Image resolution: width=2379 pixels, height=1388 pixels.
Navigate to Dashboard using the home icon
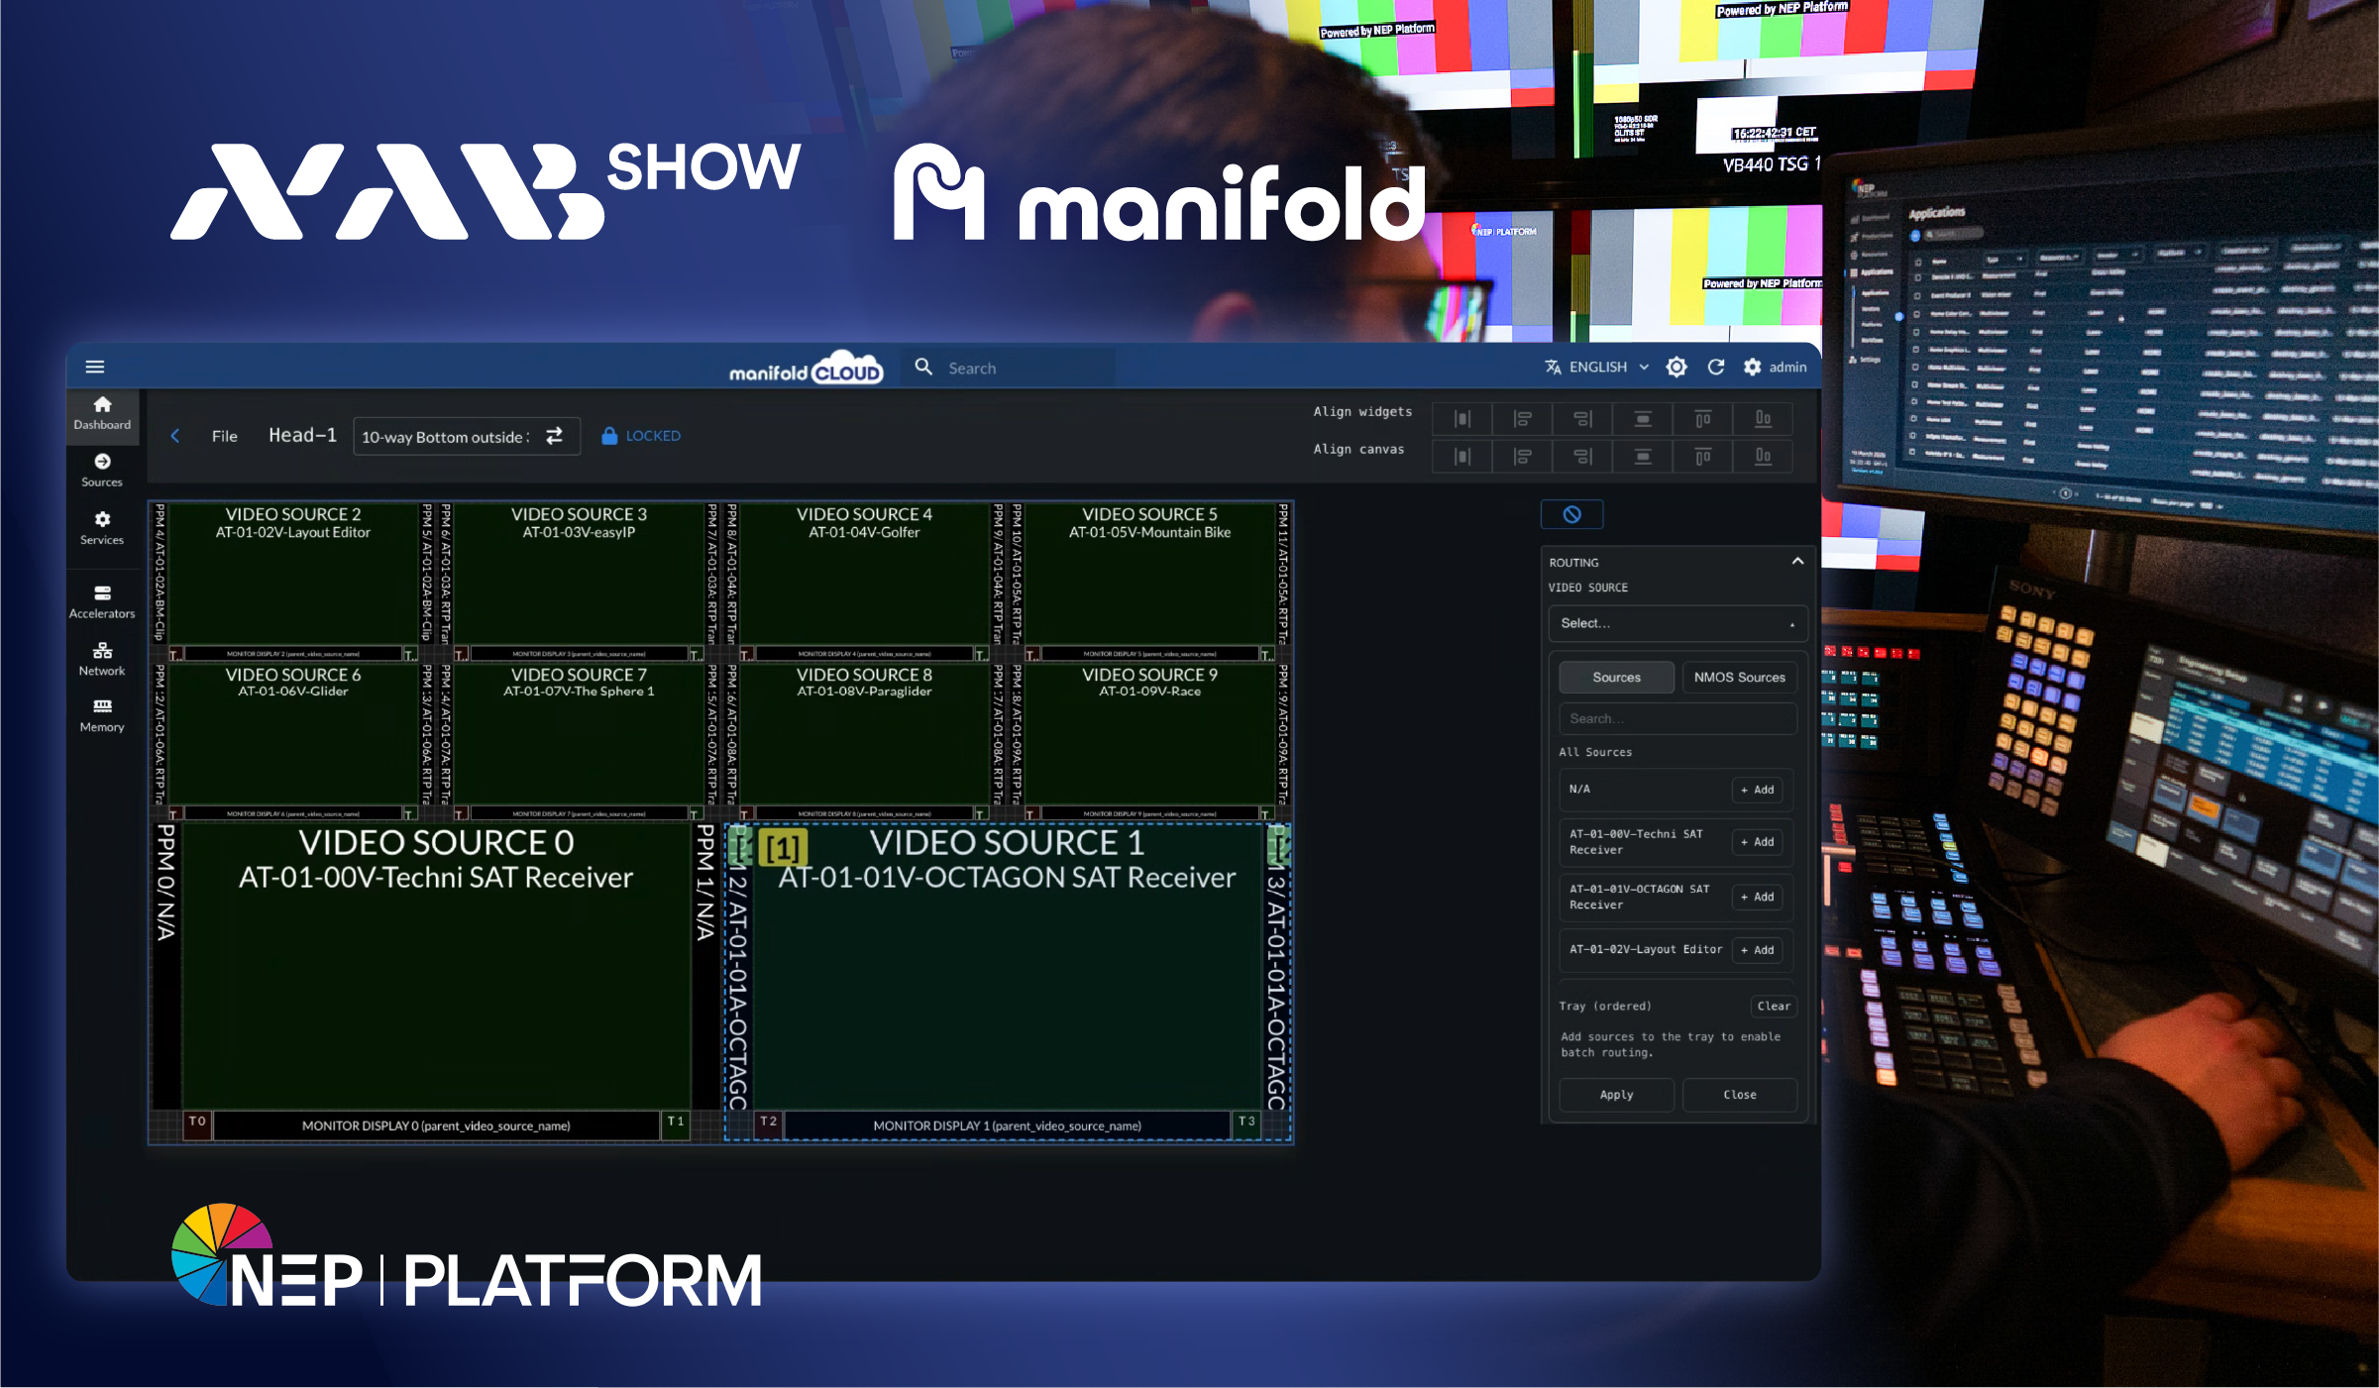point(102,411)
